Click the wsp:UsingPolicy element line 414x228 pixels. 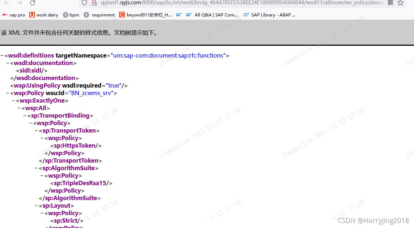pos(69,86)
